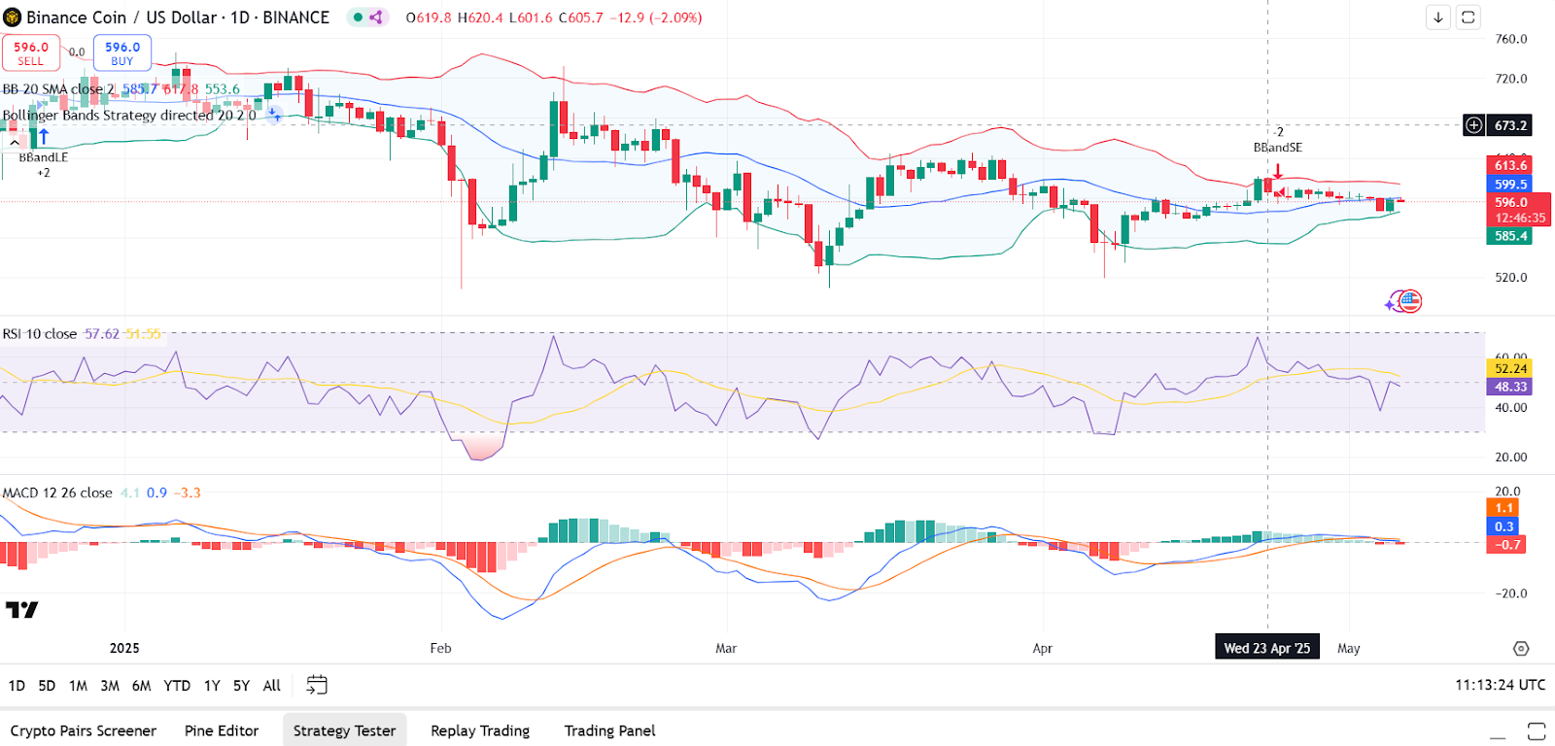Image resolution: width=1555 pixels, height=746 pixels.
Task: Click the red -0.7 histogram value label
Action: [x=1506, y=545]
